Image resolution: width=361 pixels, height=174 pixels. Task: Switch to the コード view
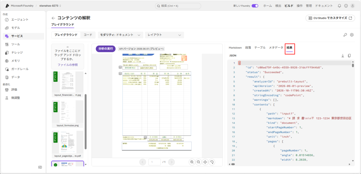pyautogui.click(x=88, y=35)
